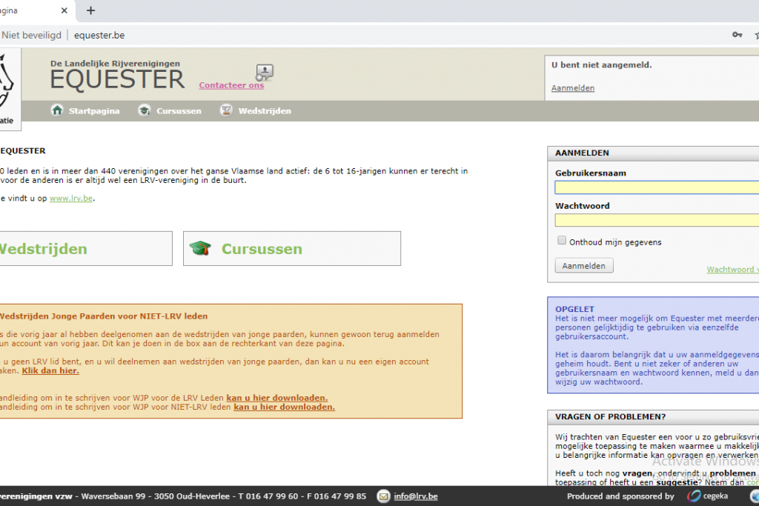Tick the Onthoud mijn gegevens checkbox
The image size is (759, 506).
pos(562,241)
